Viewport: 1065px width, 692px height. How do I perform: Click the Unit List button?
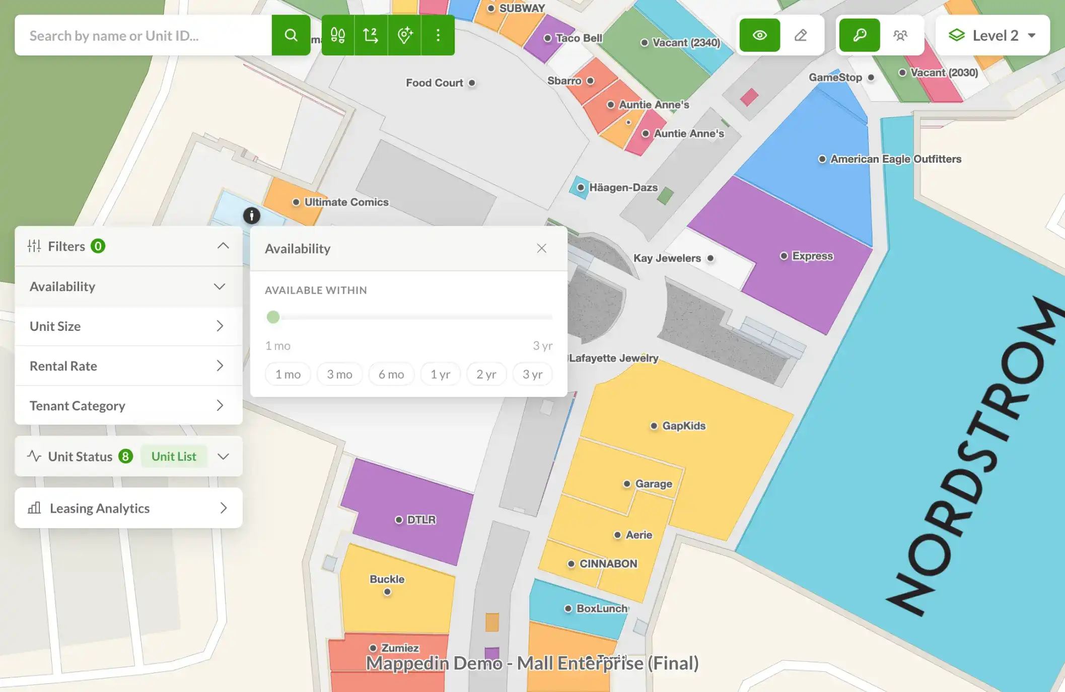click(174, 456)
